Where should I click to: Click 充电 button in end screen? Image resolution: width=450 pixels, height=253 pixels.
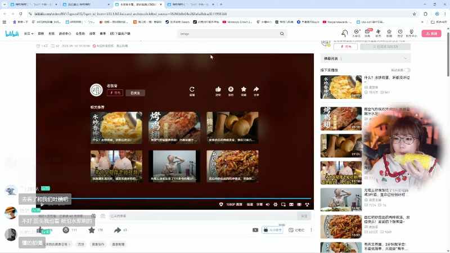[115, 93]
